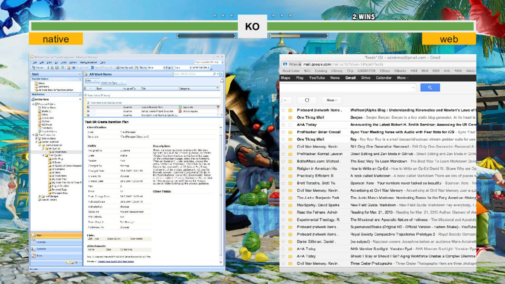This screenshot has height=284, width=505.
Task: Click the Outlook search work items field
Action: click(193, 74)
